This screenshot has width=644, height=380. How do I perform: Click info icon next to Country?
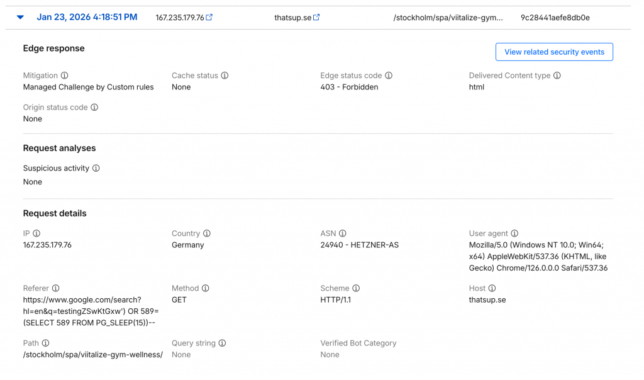point(207,233)
